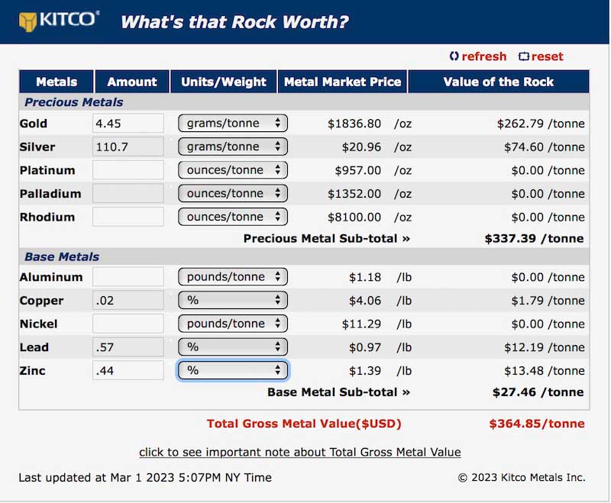Click the Last updated timestamp text
The height and width of the screenshot is (503, 611).
145,477
